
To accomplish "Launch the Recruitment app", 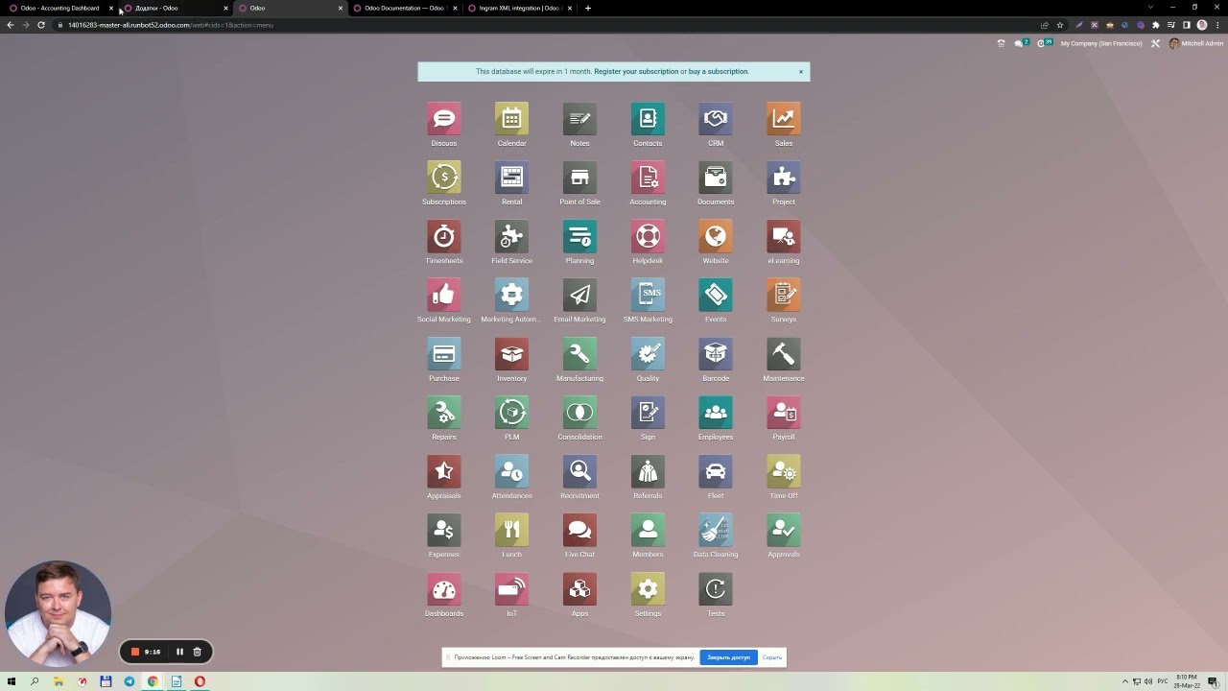I will point(579,471).
